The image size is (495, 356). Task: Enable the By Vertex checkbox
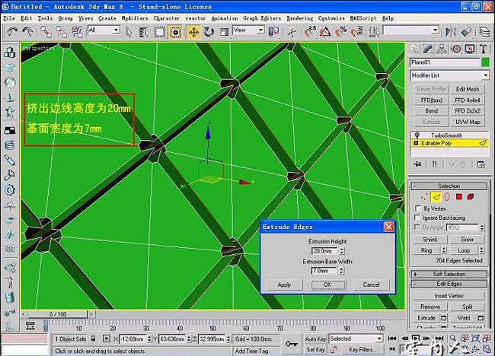tap(418, 208)
